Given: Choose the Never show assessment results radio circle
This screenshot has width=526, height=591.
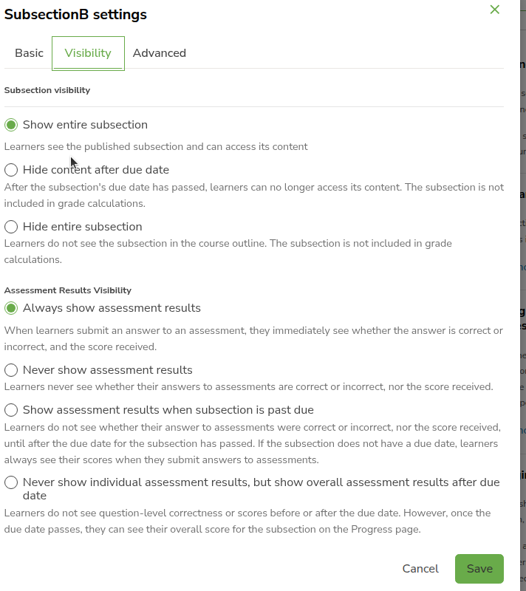Looking at the screenshot, I should 11,370.
